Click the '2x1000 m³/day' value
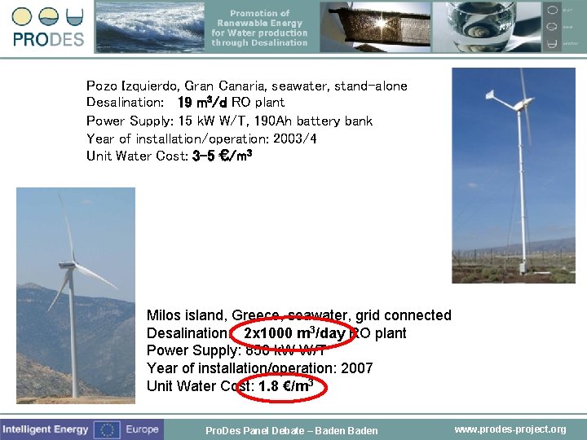 click(x=294, y=333)
